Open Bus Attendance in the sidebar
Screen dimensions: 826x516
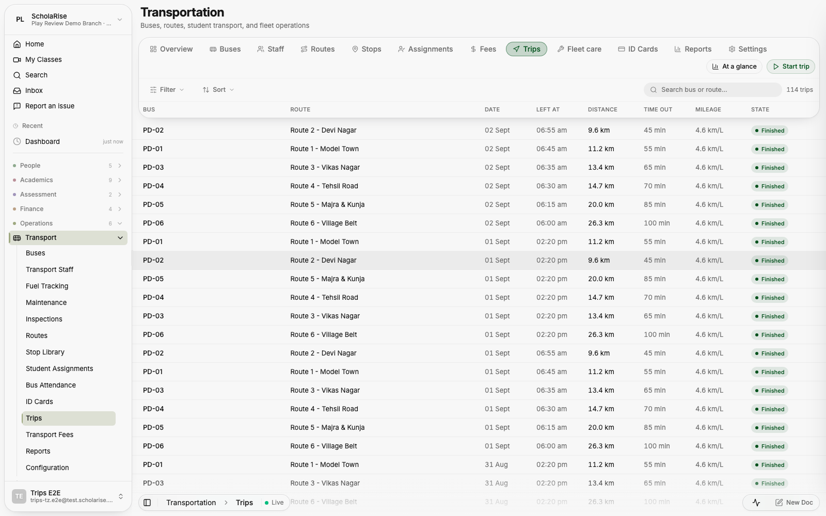pos(51,385)
